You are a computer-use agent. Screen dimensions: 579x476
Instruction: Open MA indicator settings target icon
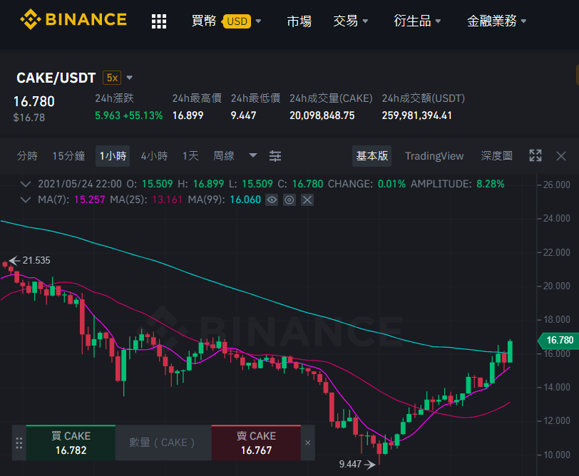coord(289,200)
